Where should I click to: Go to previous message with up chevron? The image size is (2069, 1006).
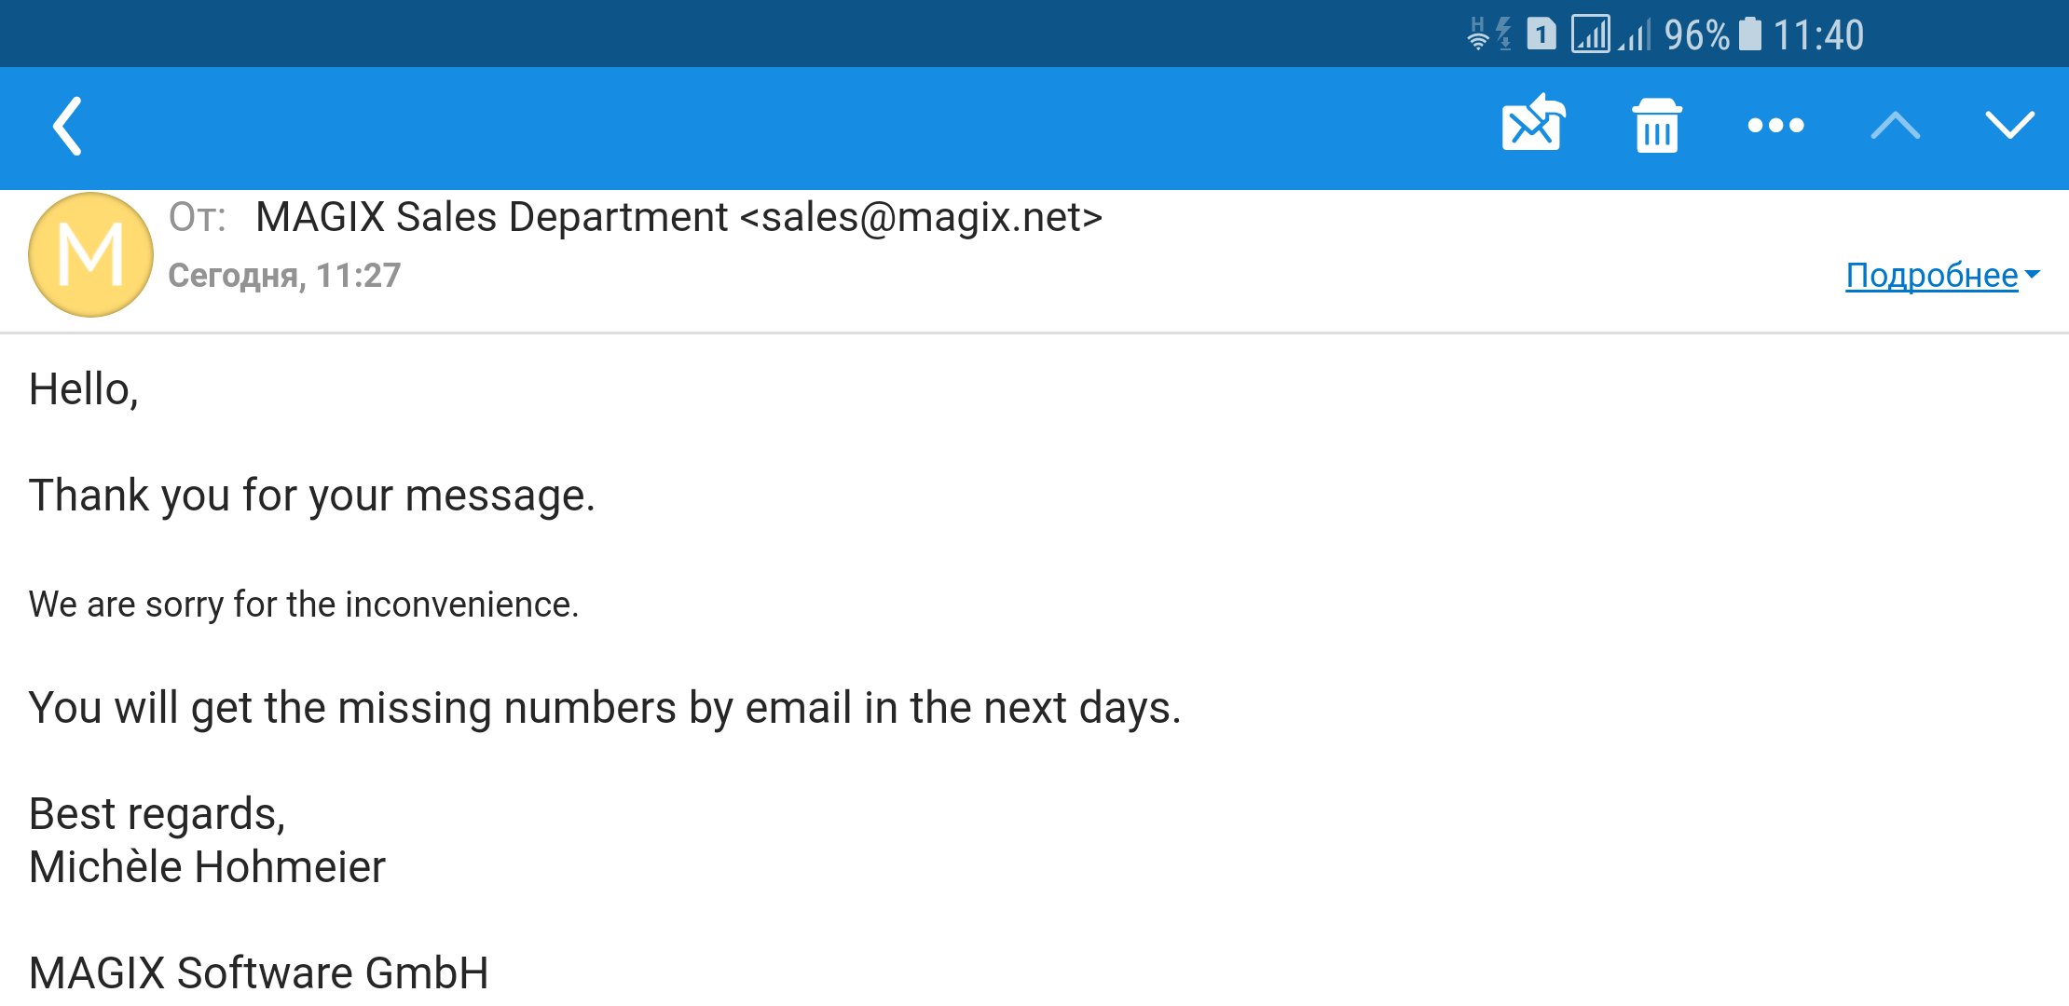pyautogui.click(x=1895, y=126)
